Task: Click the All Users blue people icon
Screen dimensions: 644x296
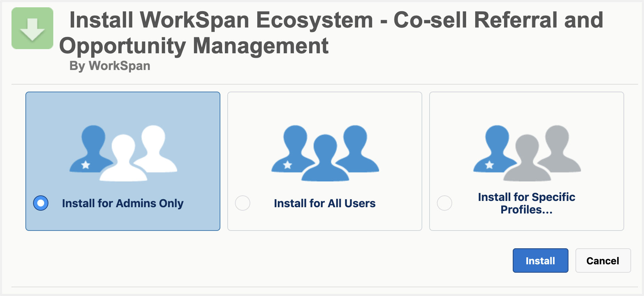Action: point(325,153)
